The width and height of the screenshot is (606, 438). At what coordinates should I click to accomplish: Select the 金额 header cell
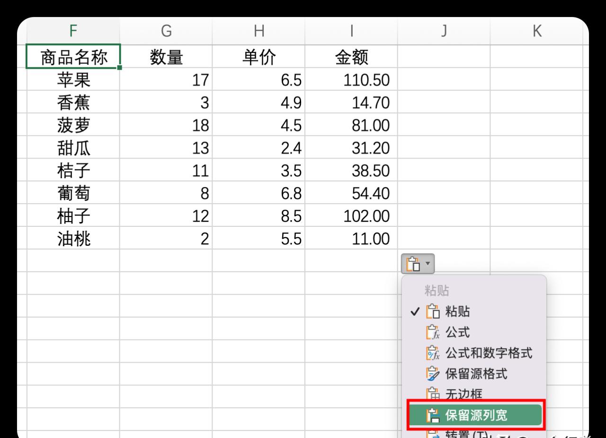(x=351, y=57)
